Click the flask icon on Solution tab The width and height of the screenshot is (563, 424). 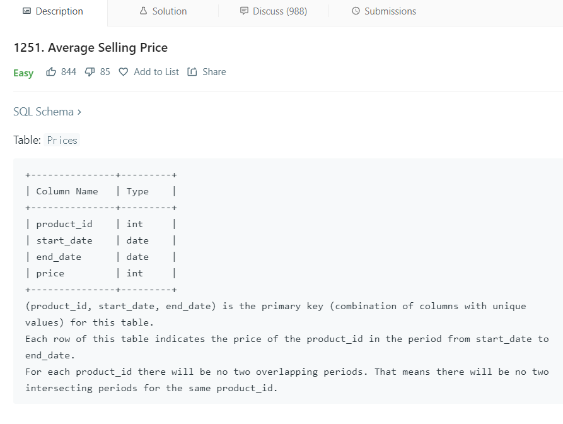click(x=143, y=11)
